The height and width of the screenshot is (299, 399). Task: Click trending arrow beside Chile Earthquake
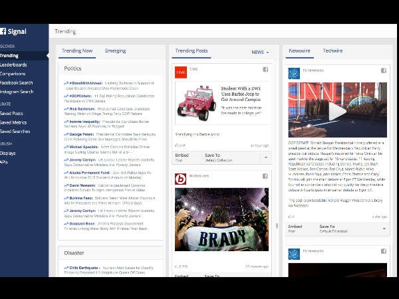coord(66,268)
